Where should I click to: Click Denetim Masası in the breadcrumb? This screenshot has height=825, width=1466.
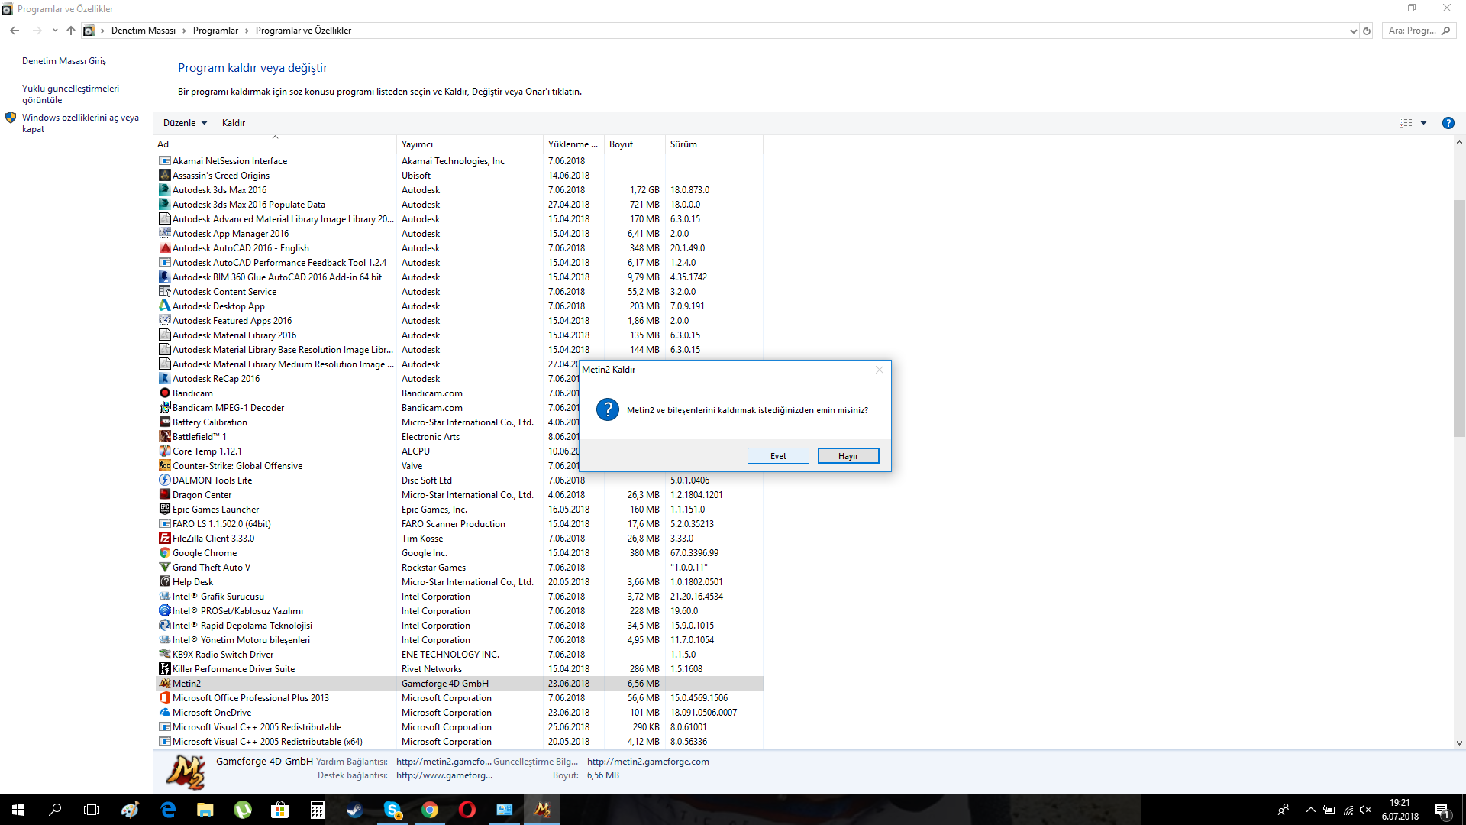(x=144, y=31)
